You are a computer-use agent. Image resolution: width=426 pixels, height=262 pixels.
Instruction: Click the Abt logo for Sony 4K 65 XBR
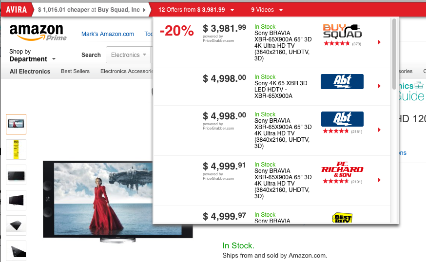click(342, 81)
